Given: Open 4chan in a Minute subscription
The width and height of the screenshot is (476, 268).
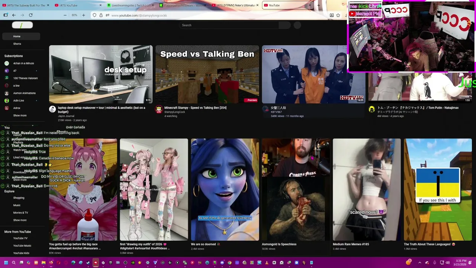Looking at the screenshot, I should 21,63.
